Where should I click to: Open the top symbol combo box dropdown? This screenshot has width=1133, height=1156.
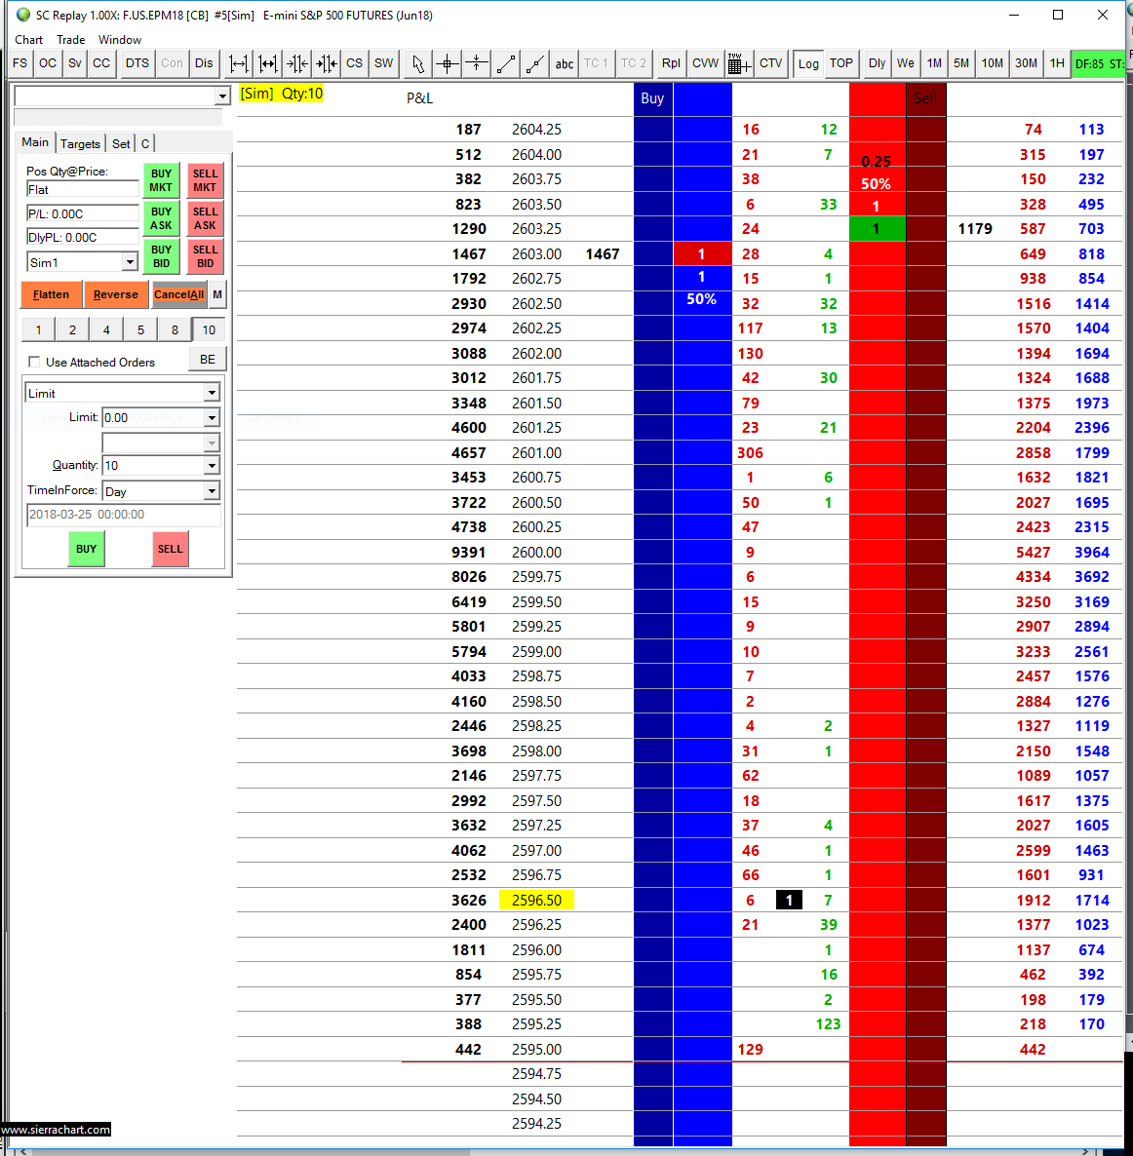click(222, 96)
